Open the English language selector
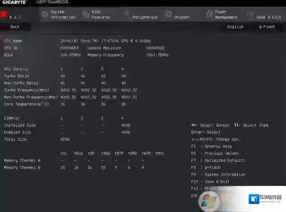This screenshot has height=212, width=286. click(235, 27)
